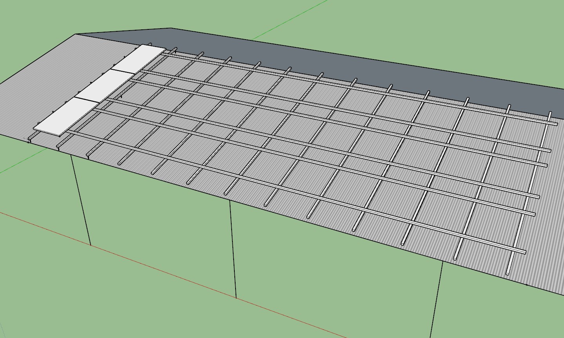Click the right end of the topmost mounting rail
Screen dimensions: 564x338
(555, 124)
